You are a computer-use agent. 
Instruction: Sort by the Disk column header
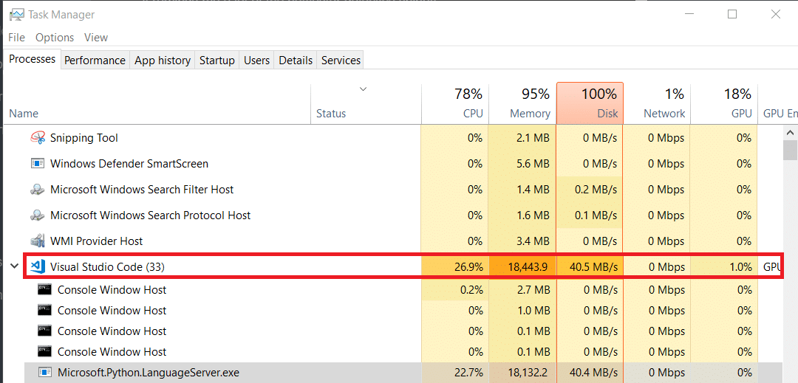[590, 103]
